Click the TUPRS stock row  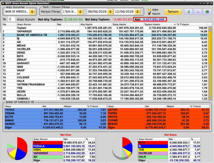point(158,113)
